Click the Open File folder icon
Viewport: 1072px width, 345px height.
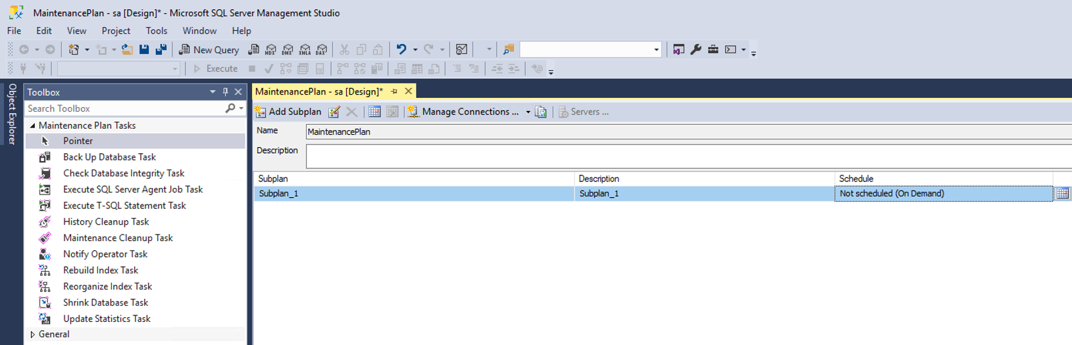pyautogui.click(x=127, y=50)
